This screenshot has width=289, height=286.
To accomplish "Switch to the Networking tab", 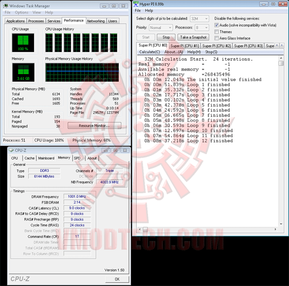I will click(x=96, y=21).
